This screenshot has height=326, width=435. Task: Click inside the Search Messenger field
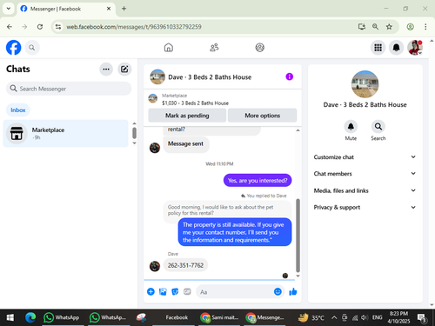point(69,89)
